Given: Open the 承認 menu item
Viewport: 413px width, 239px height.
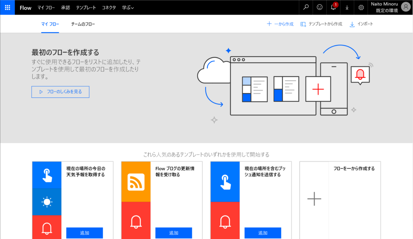Looking at the screenshot, I should [67, 7].
